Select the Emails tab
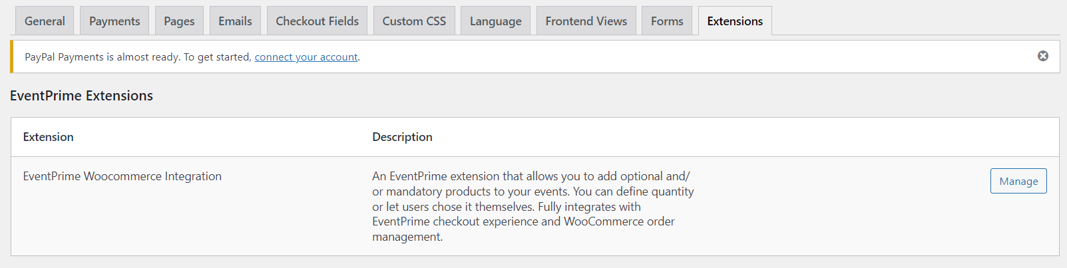 coord(235,21)
